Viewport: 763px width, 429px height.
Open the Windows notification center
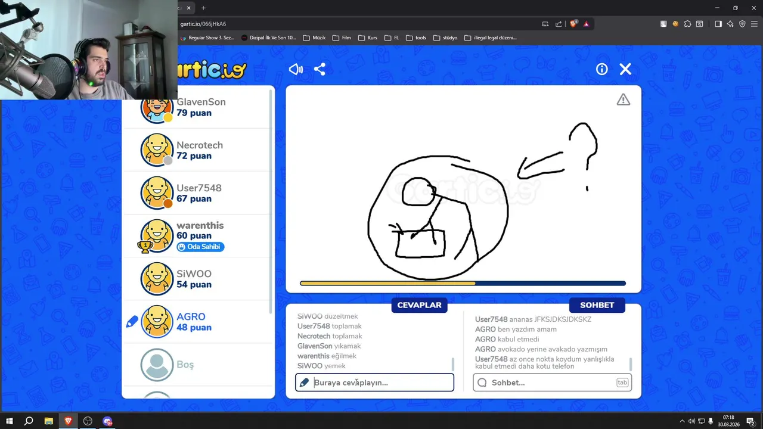751,421
